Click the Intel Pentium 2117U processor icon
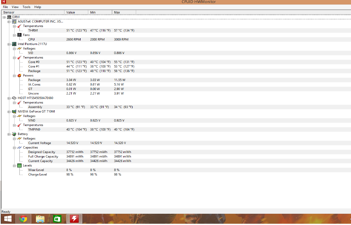 [14, 44]
